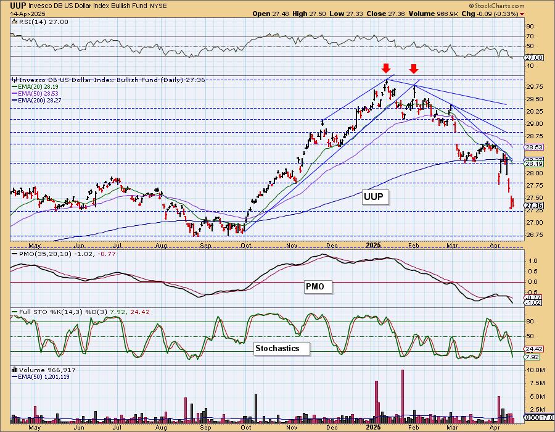Click the green EMA(20) legend line swatch
Image resolution: width=555 pixels, height=432 pixels.
[x=15, y=87]
